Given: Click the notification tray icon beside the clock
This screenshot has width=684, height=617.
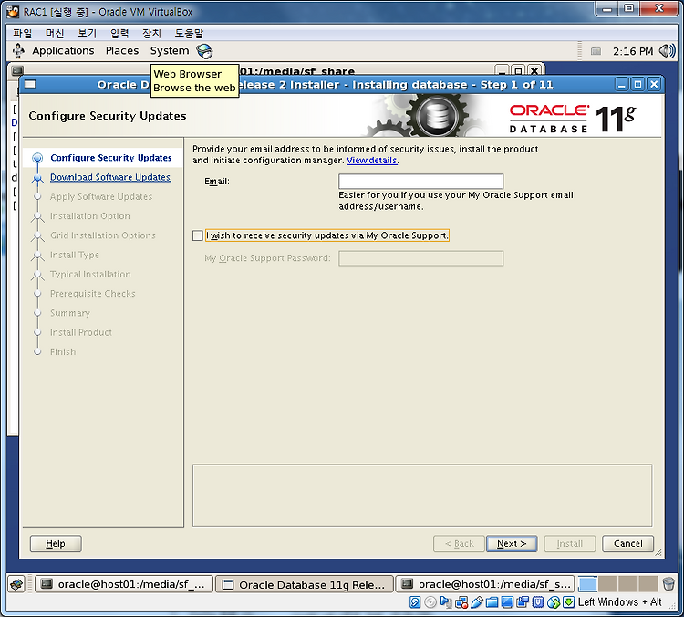Looking at the screenshot, I should [596, 51].
